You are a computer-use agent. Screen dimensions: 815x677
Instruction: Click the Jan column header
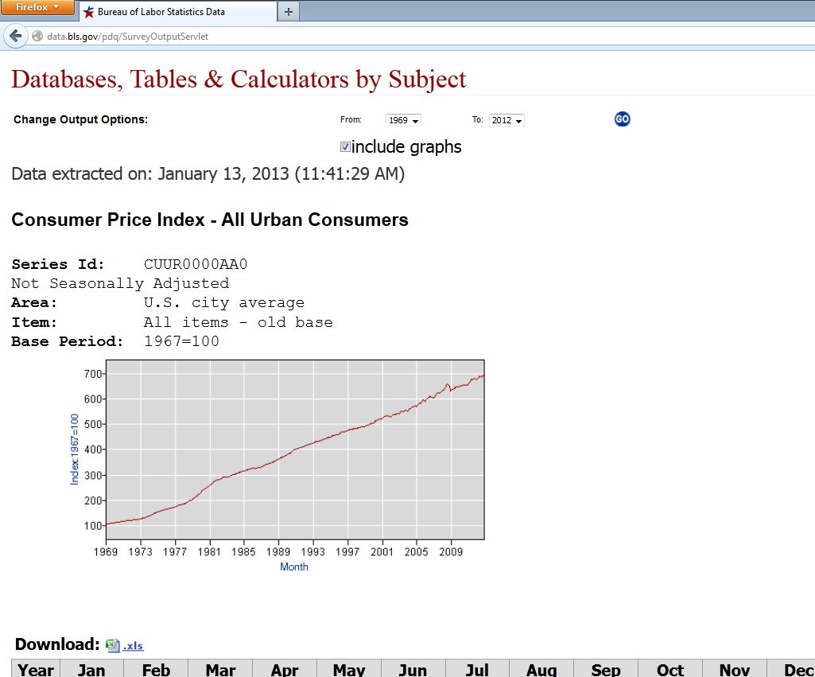91,669
